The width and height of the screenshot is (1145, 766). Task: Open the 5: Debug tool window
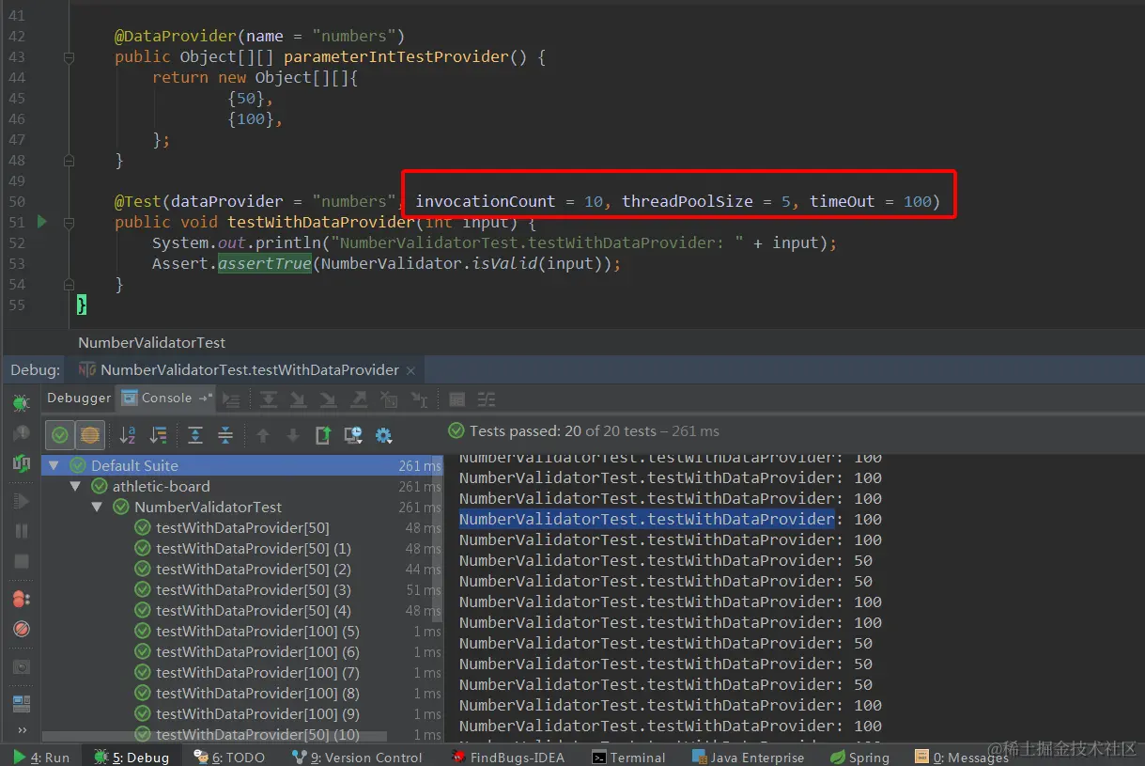coord(132,757)
